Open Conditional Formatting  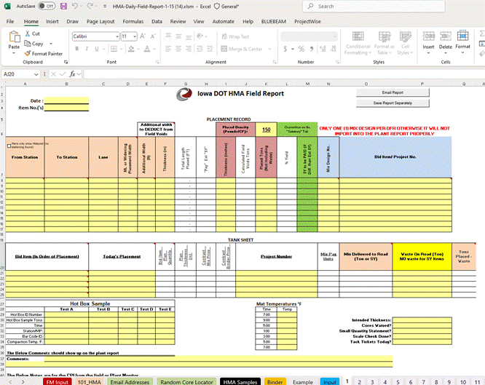(358, 43)
